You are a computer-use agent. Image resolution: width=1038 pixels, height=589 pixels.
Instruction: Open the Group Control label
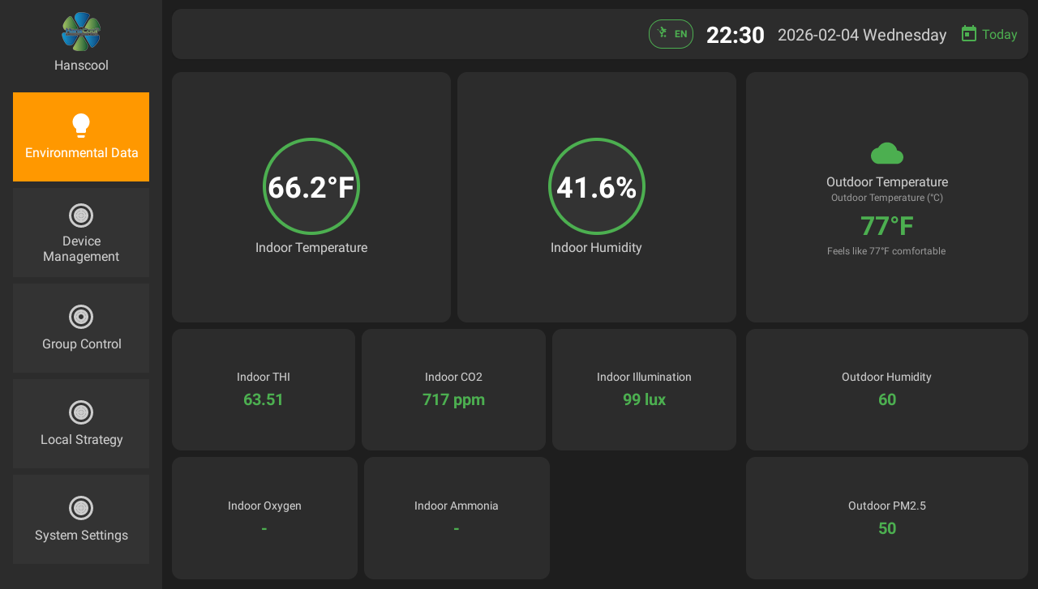pyautogui.click(x=82, y=344)
